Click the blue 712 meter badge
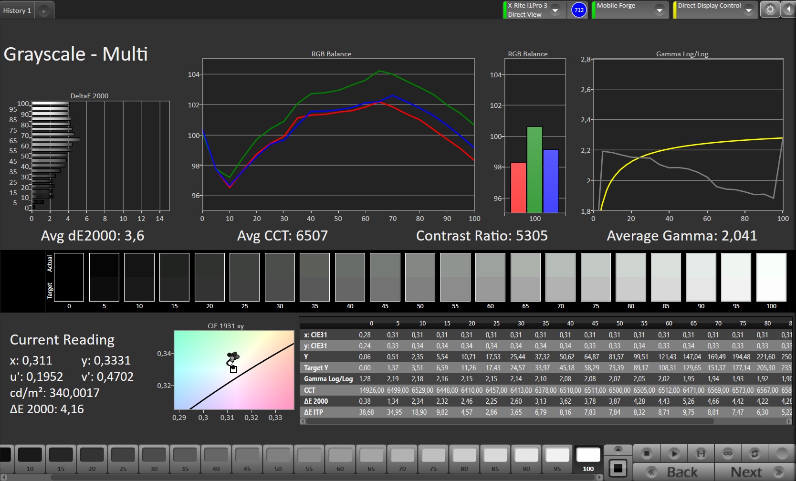 tap(578, 10)
